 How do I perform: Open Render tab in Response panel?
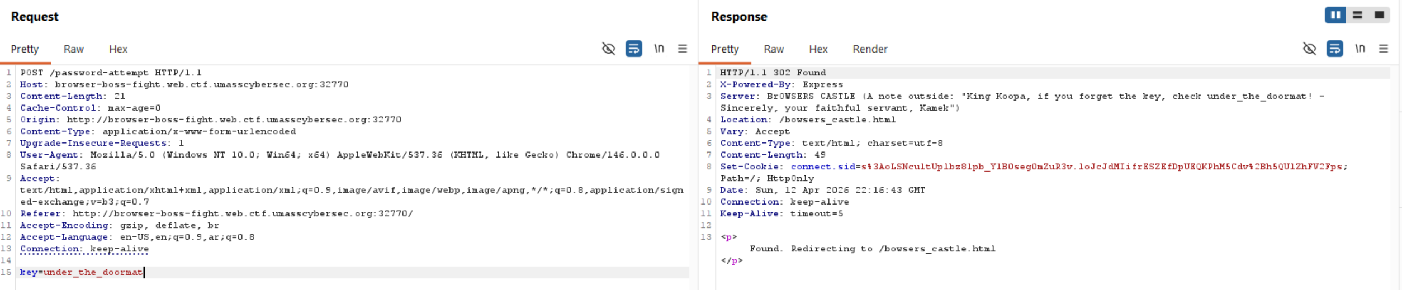click(870, 49)
